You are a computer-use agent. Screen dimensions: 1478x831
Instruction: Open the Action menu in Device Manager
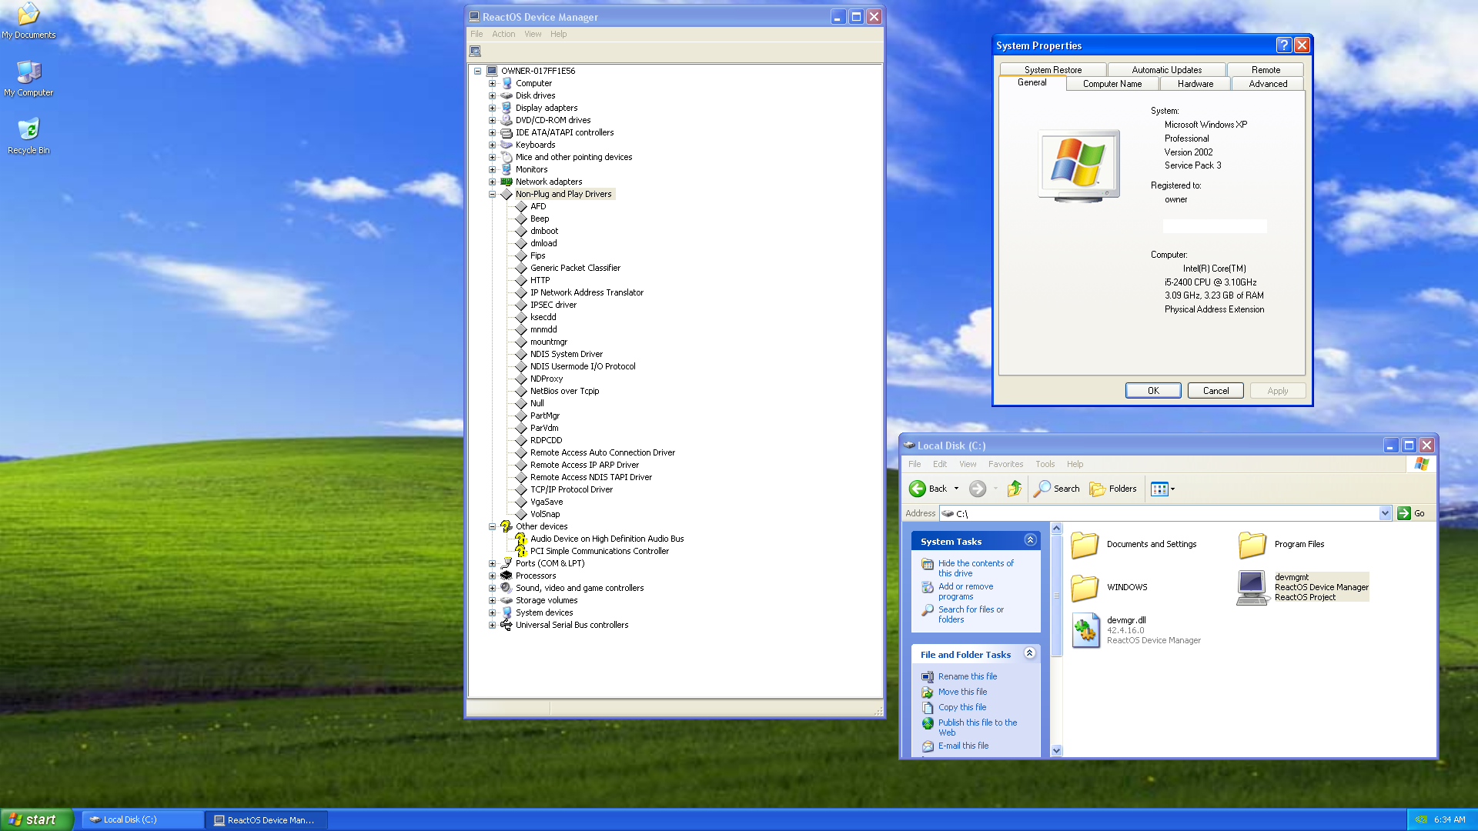[503, 34]
